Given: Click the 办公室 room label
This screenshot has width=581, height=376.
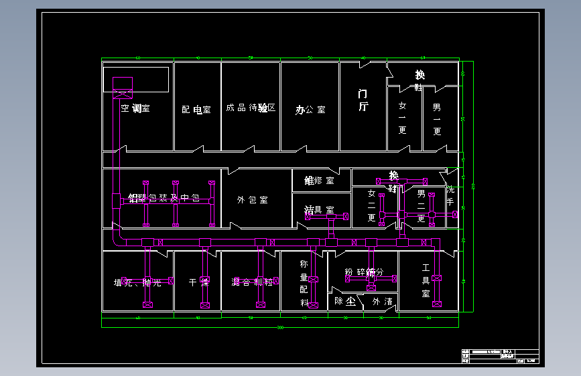Looking at the screenshot, I should click(x=310, y=110).
